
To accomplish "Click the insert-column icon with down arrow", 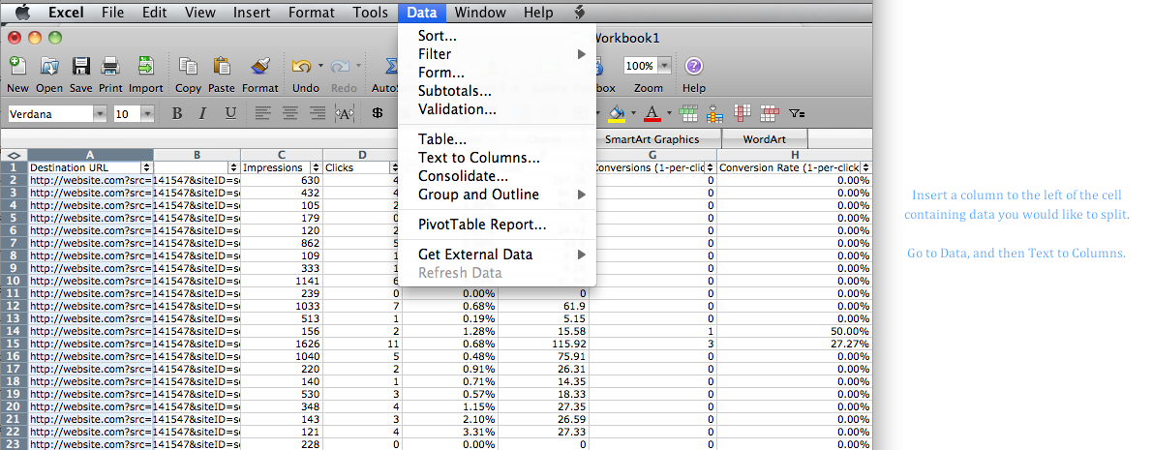I will coord(714,113).
